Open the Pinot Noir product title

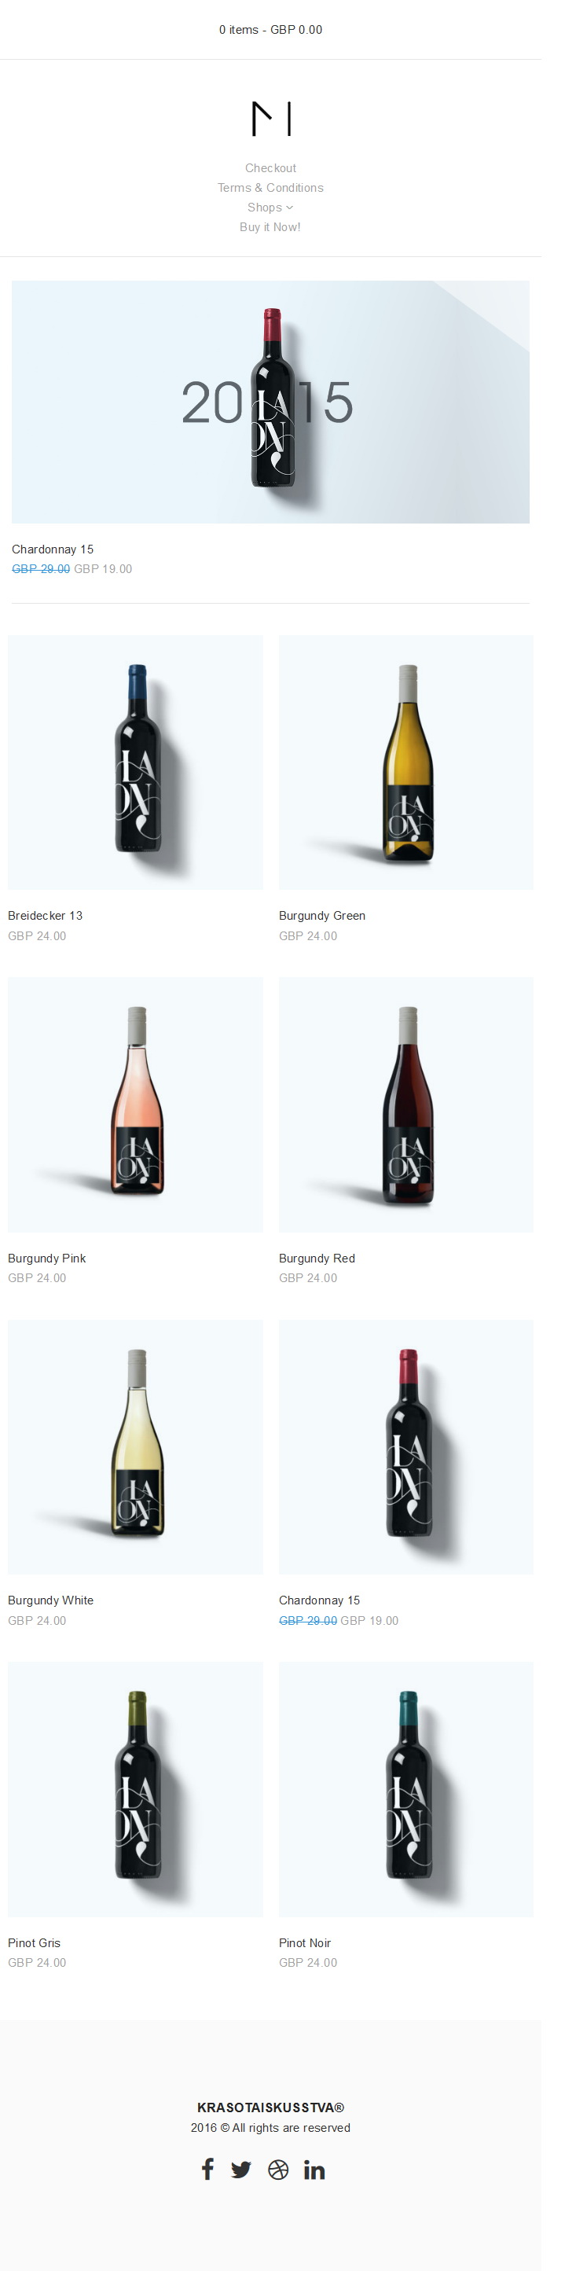coord(305,1943)
